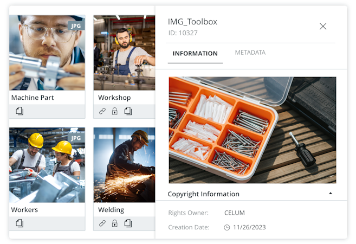Click the lock icon under Workshop
Image resolution: width=356 pixels, height=244 pixels.
(115, 111)
